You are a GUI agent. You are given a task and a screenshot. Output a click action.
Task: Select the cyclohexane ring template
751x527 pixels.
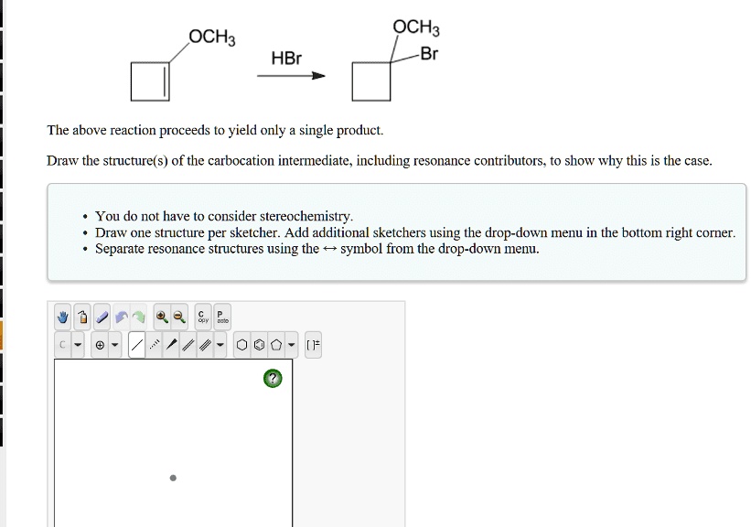pos(241,344)
